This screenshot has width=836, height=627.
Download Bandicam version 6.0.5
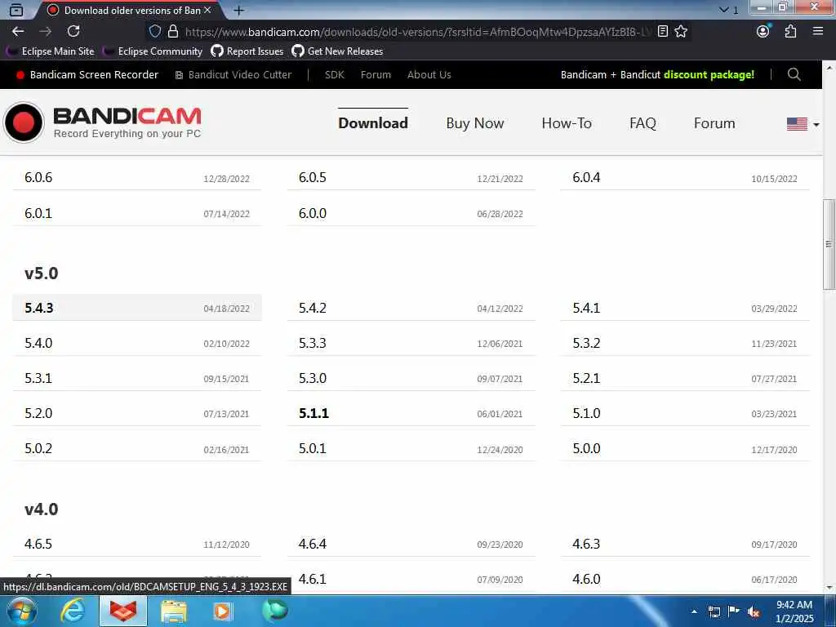point(411,177)
